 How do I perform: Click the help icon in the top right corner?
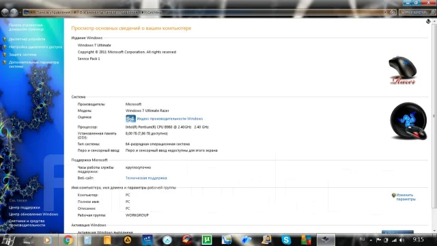click(428, 21)
